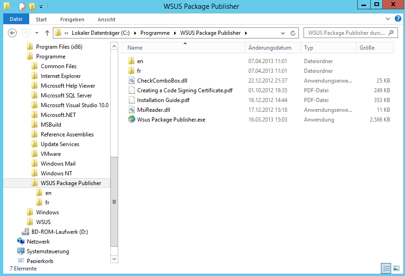Open the Datei ribbon tab
The image size is (405, 276).
pyautogui.click(x=16, y=19)
